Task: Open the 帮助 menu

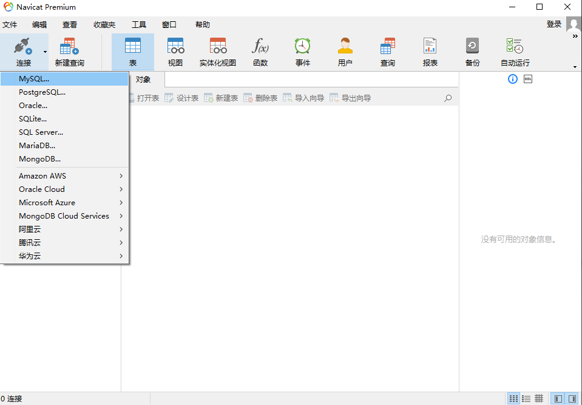Action: click(203, 24)
